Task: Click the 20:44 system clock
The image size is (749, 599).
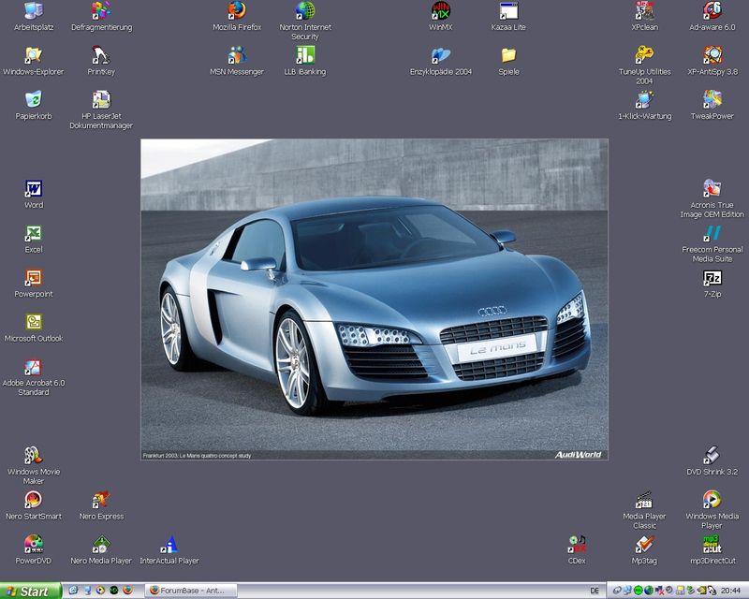Action: 731,591
